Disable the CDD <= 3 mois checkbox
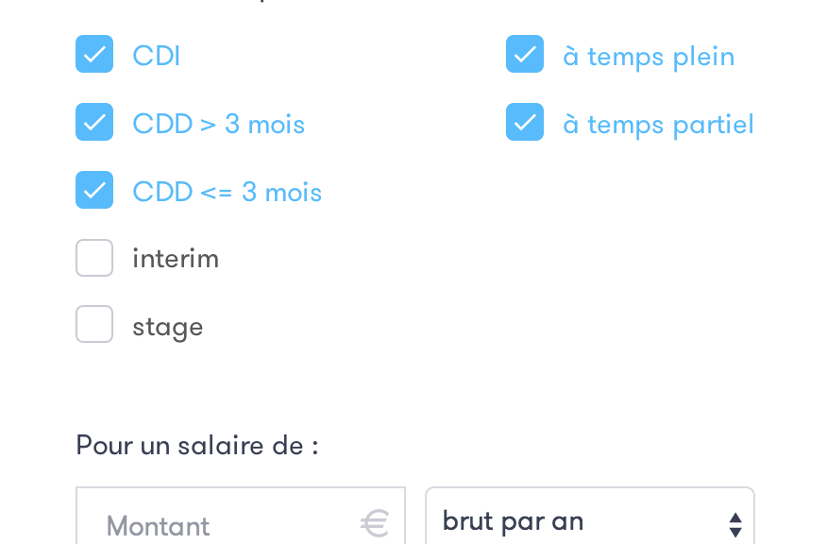 [x=94, y=191]
